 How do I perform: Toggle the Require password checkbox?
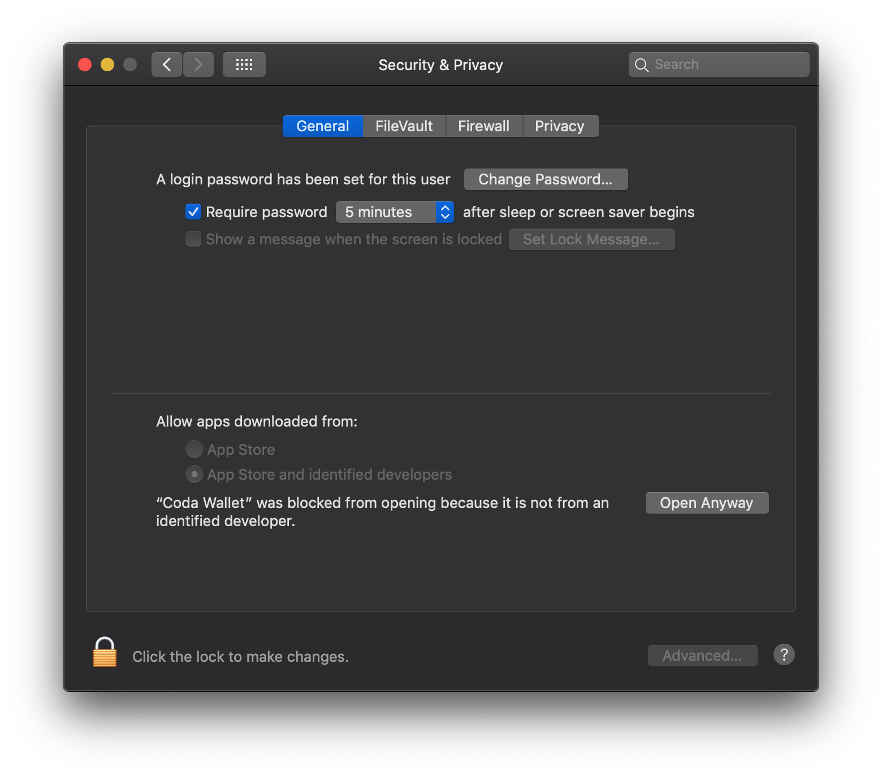(193, 212)
